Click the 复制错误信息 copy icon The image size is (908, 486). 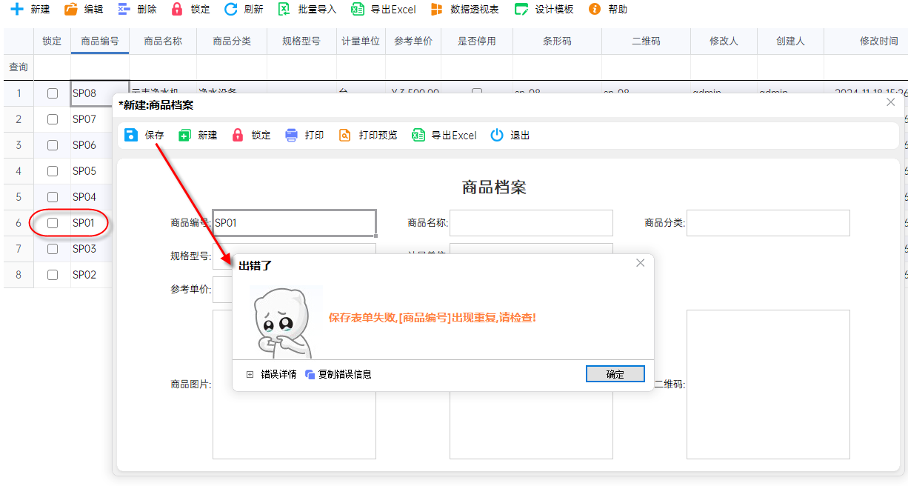coord(310,375)
